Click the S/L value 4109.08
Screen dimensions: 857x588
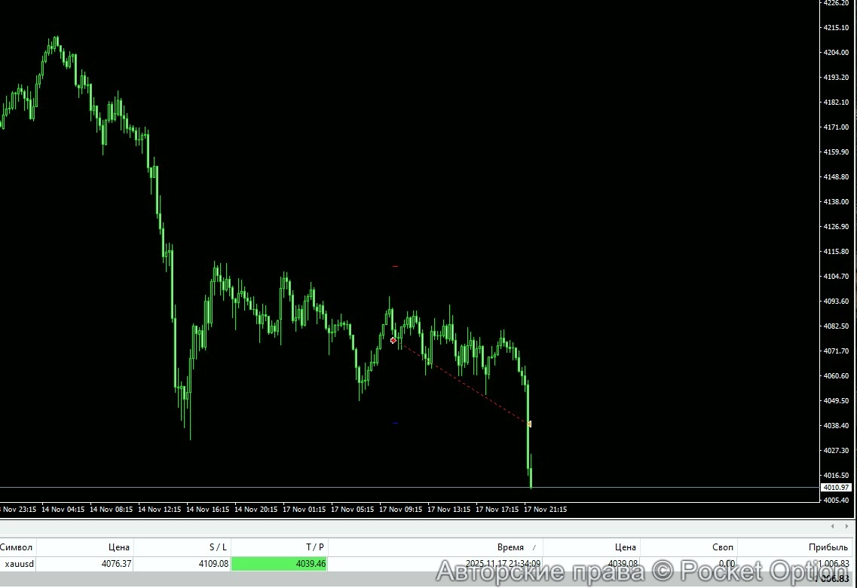[x=213, y=564]
